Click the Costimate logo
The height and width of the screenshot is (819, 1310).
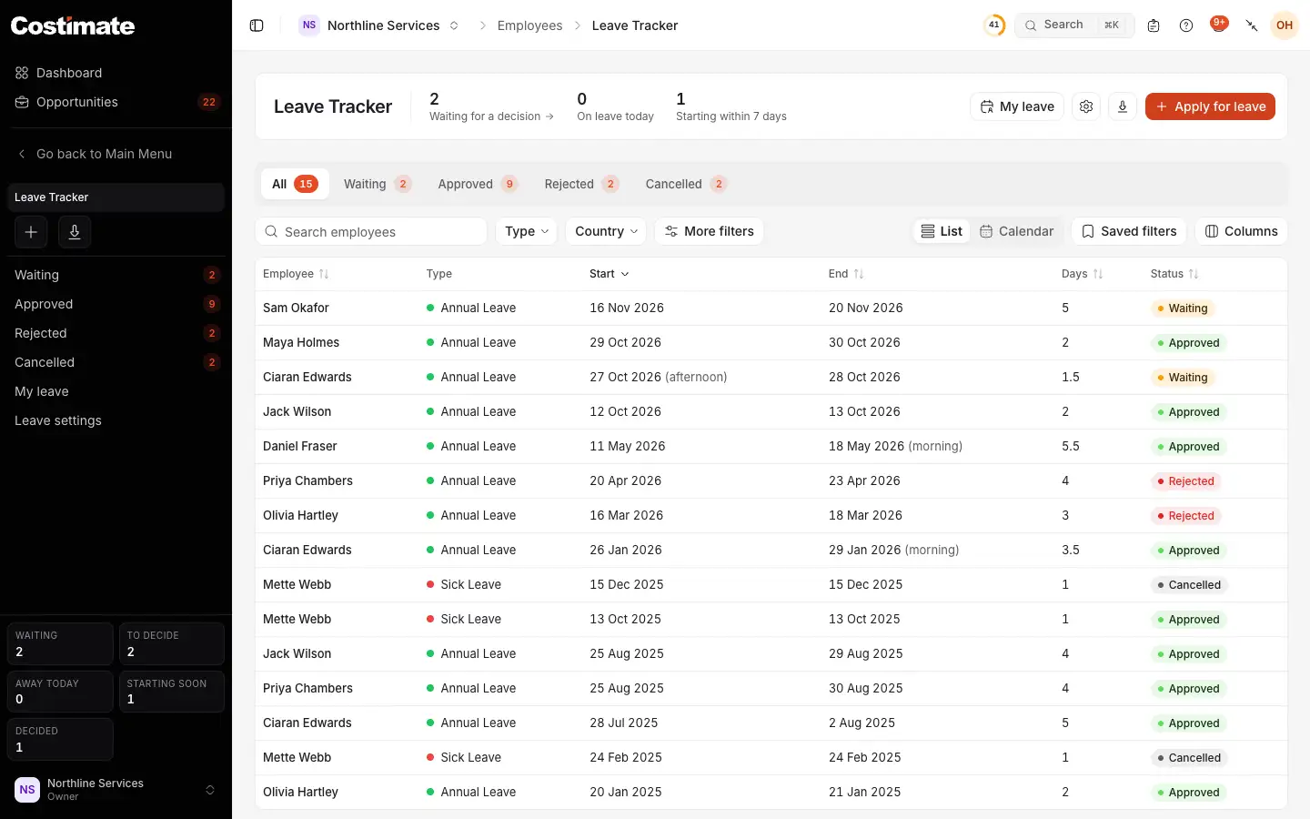73,25
